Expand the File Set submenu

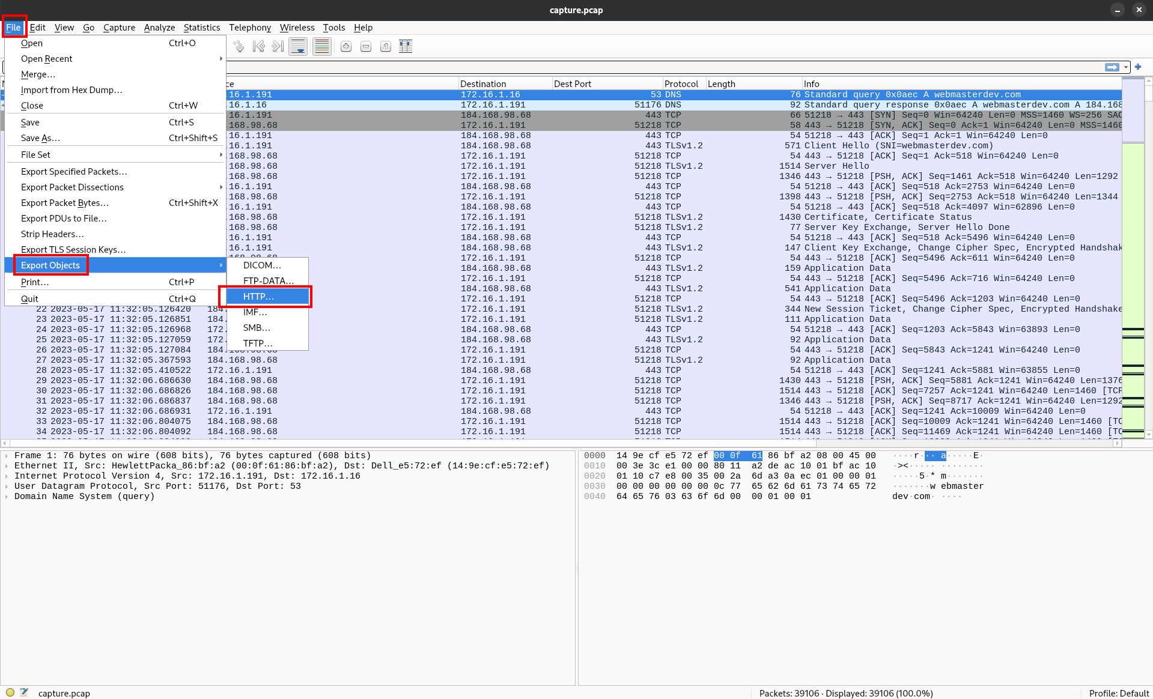point(115,155)
